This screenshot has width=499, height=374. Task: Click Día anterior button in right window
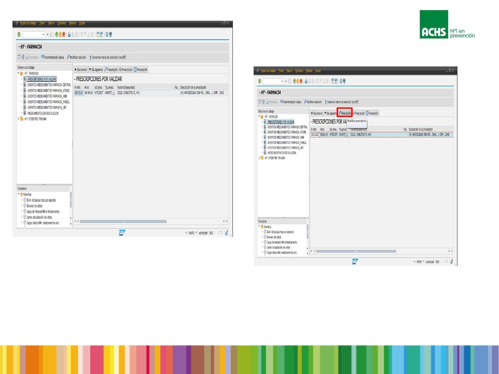click(317, 113)
